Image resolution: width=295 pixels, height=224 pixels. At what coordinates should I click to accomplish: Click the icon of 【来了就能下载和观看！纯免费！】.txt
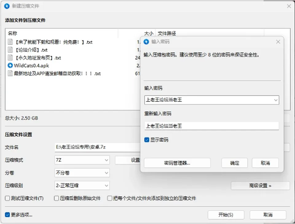pos(10,42)
